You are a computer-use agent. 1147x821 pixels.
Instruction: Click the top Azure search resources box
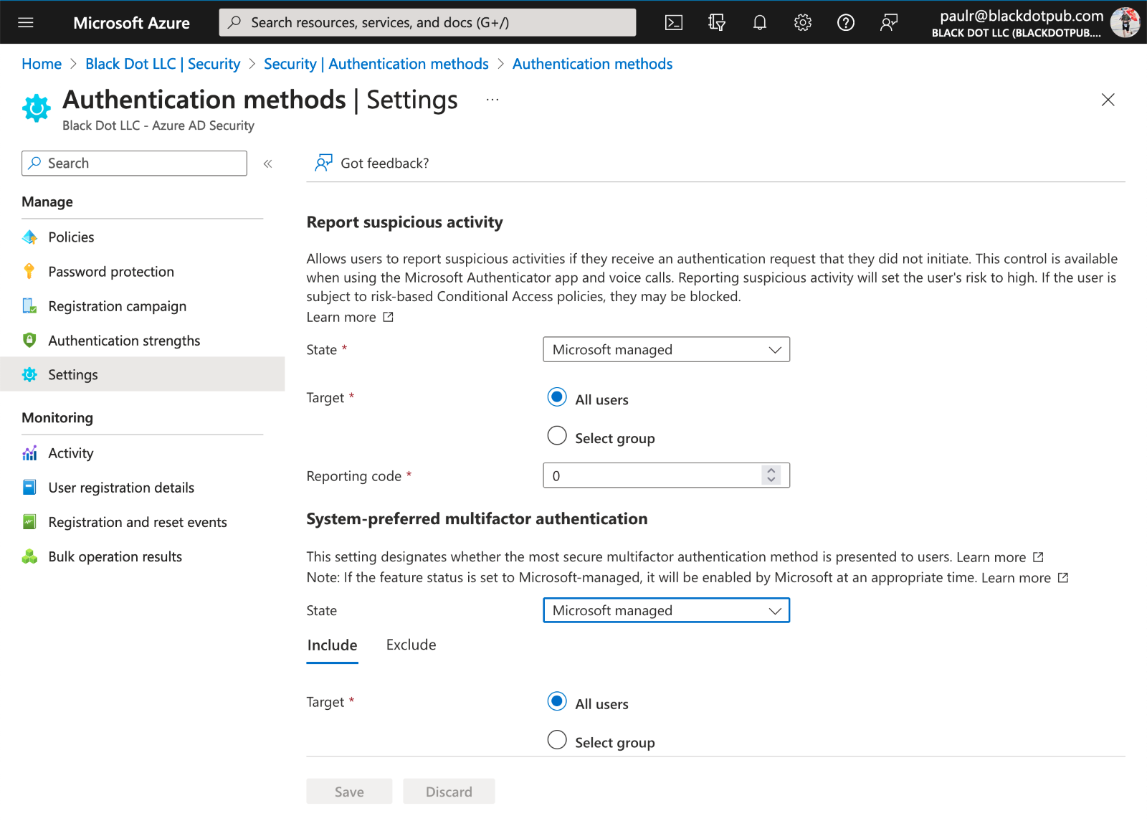click(427, 23)
